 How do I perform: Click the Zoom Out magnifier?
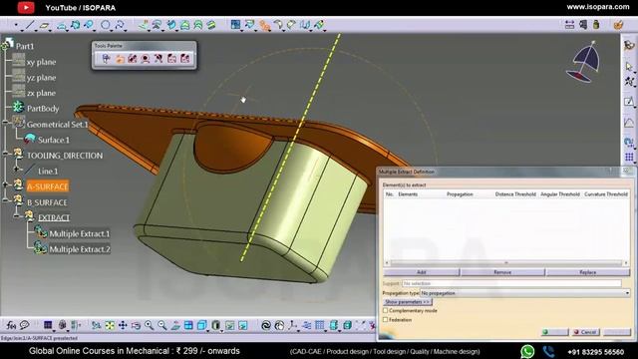(161, 325)
